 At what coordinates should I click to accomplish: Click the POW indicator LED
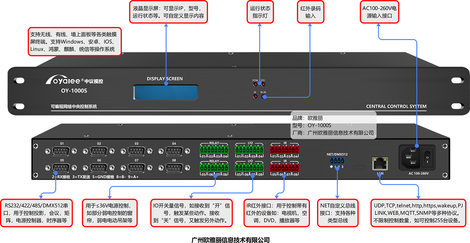coord(255,85)
